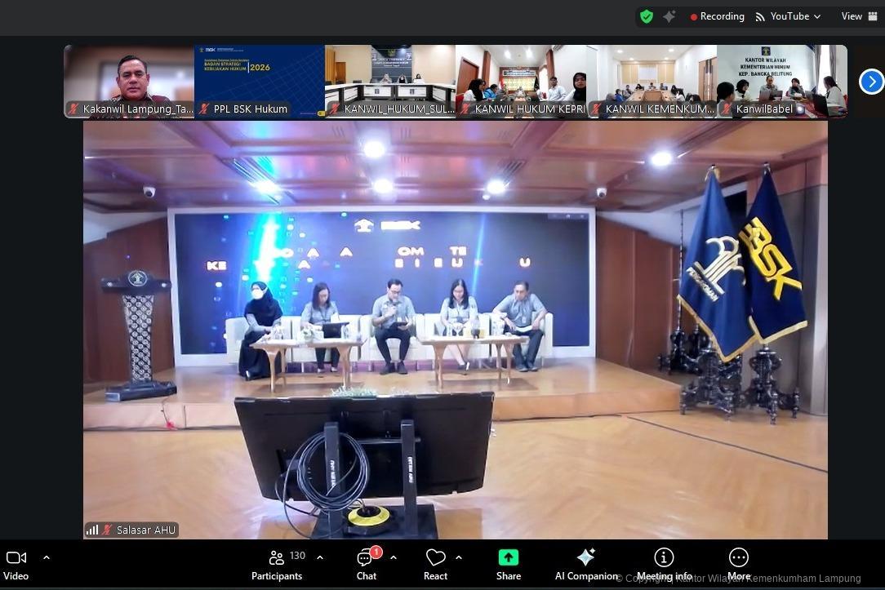Open AI Companion
The image size is (885, 590).
586,565
